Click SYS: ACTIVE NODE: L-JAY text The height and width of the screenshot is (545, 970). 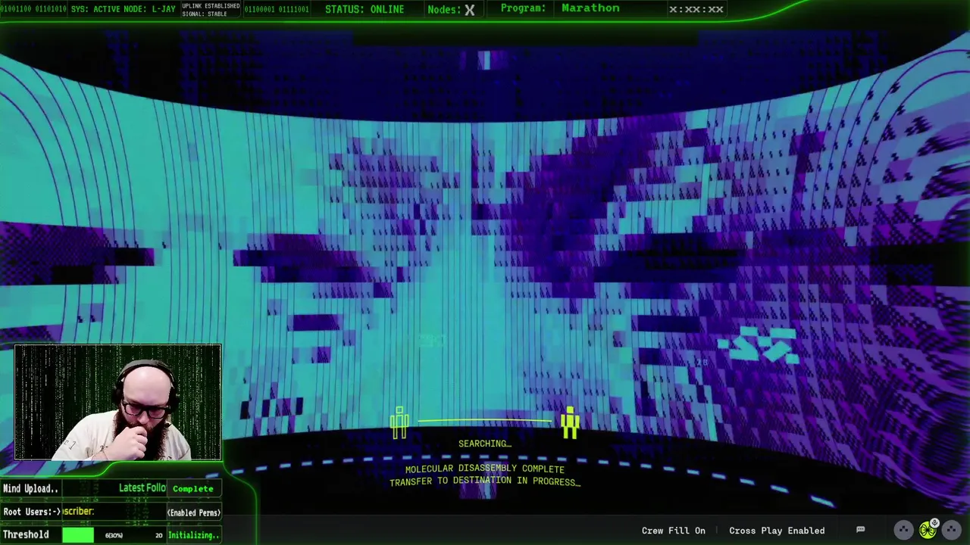123,9
